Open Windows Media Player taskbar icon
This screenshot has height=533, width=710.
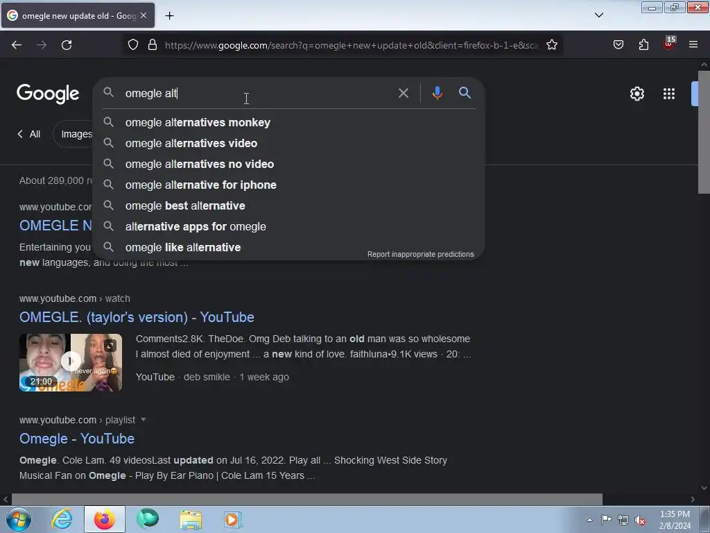point(233,520)
